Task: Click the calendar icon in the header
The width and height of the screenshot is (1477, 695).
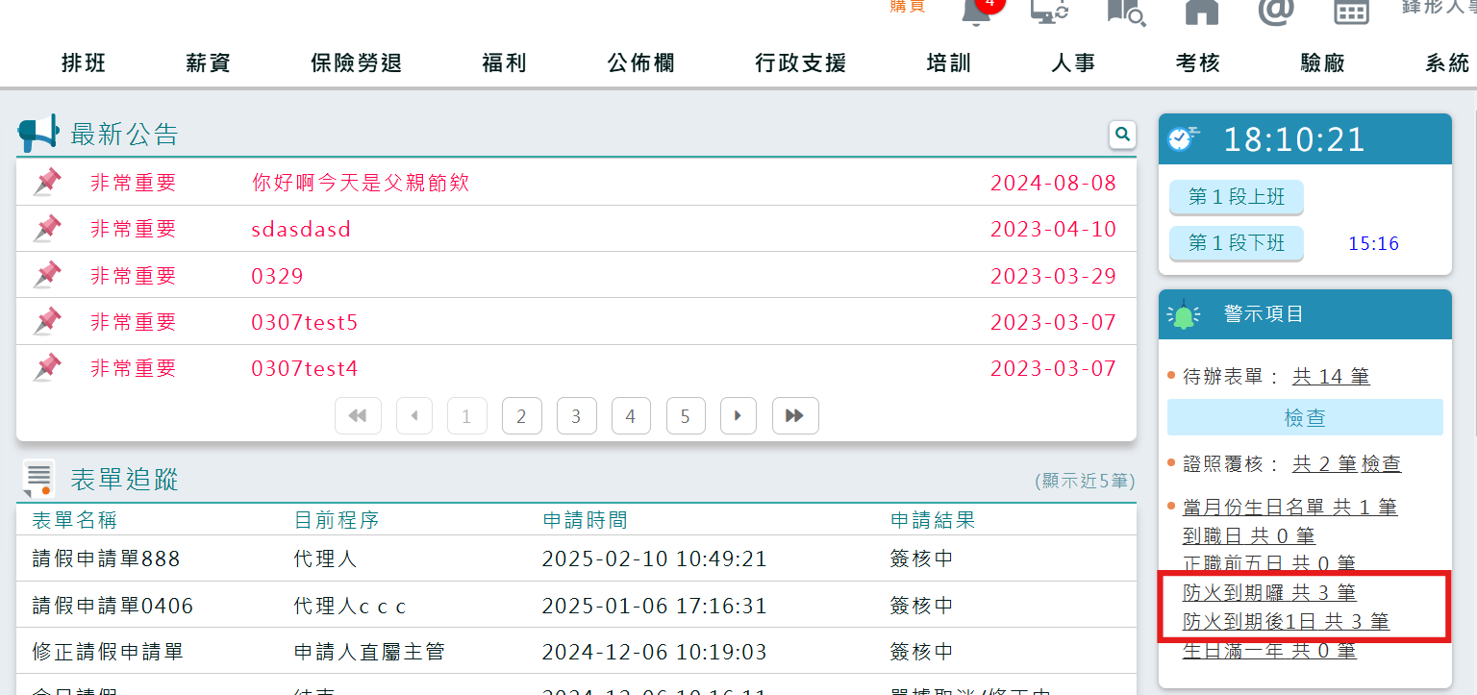Action: (x=1350, y=12)
